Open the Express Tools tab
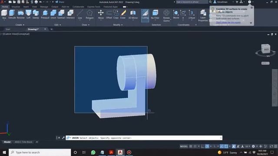The image size is (278, 156). point(94,7)
